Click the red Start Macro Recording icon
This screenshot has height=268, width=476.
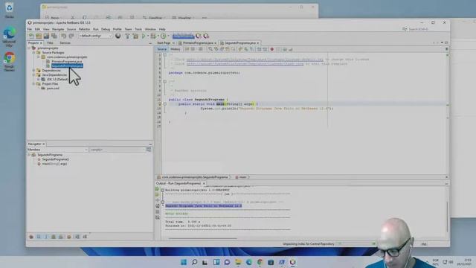[272, 49]
